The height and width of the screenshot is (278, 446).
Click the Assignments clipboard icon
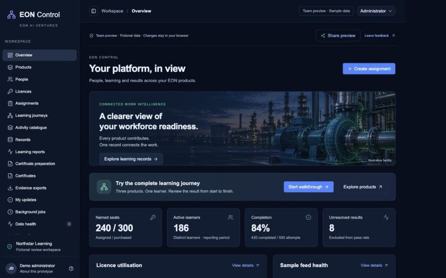[x=10, y=103]
